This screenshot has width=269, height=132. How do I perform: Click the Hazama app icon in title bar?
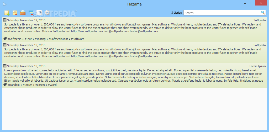click(x=4, y=4)
